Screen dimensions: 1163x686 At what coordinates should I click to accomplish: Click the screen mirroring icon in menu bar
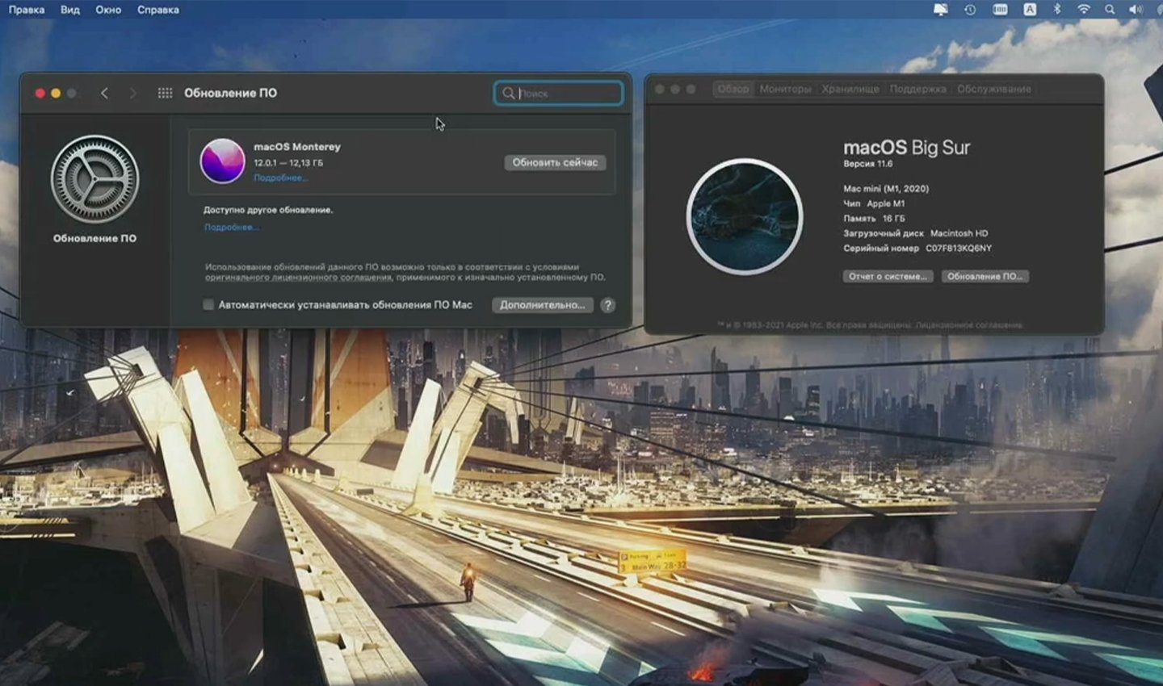tap(941, 10)
